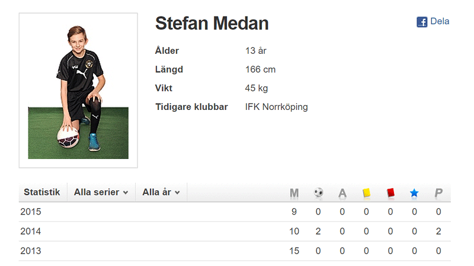Click the yellow card column icon

click(366, 193)
